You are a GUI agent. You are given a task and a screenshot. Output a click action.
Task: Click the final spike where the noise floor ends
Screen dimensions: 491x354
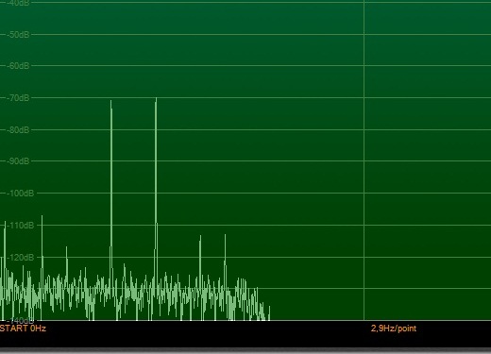click(269, 307)
